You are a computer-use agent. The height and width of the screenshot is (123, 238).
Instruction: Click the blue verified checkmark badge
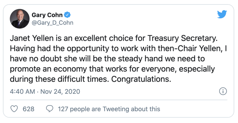tap(67, 15)
